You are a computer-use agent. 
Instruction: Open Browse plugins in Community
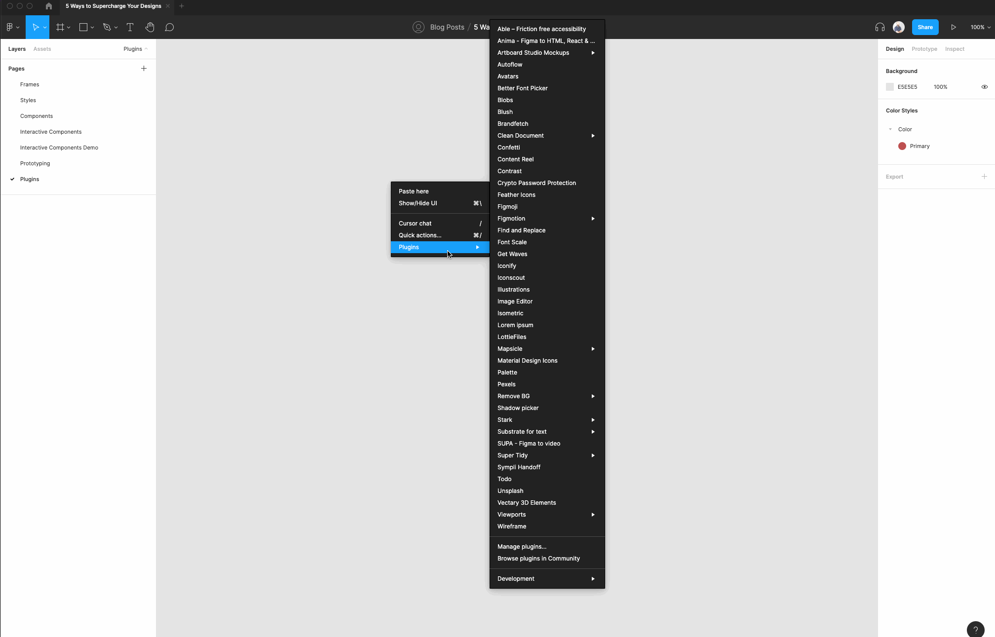pos(547,559)
